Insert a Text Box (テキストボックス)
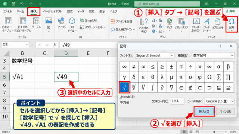 [196, 25]
